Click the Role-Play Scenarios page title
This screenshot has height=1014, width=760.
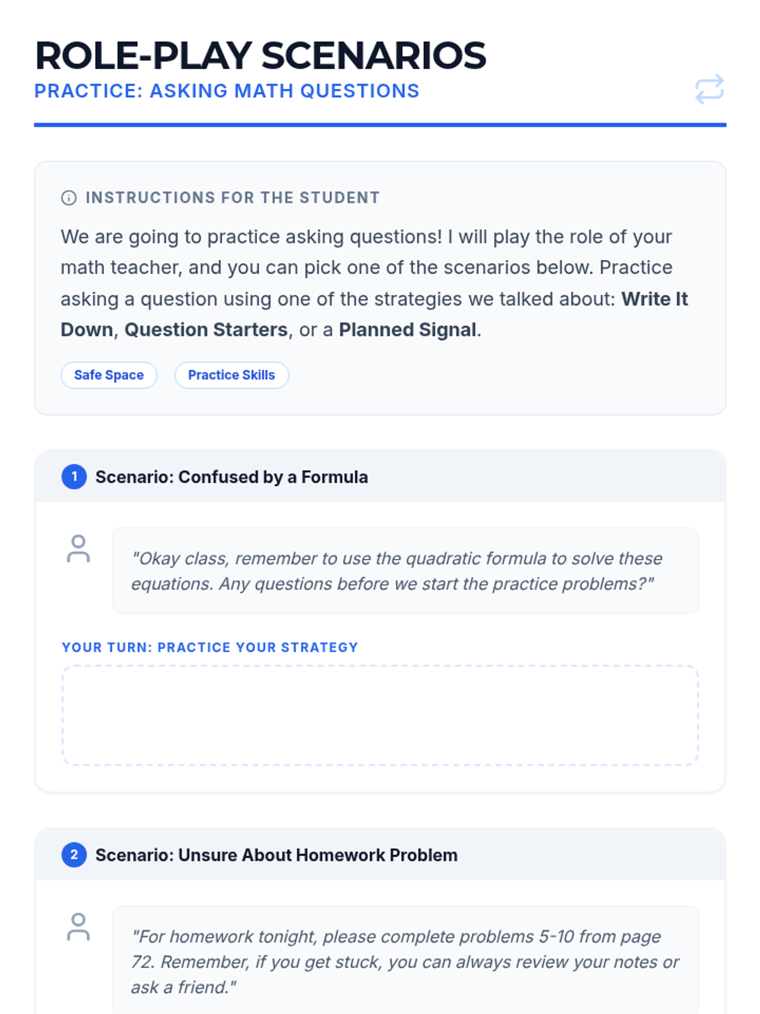pos(260,56)
